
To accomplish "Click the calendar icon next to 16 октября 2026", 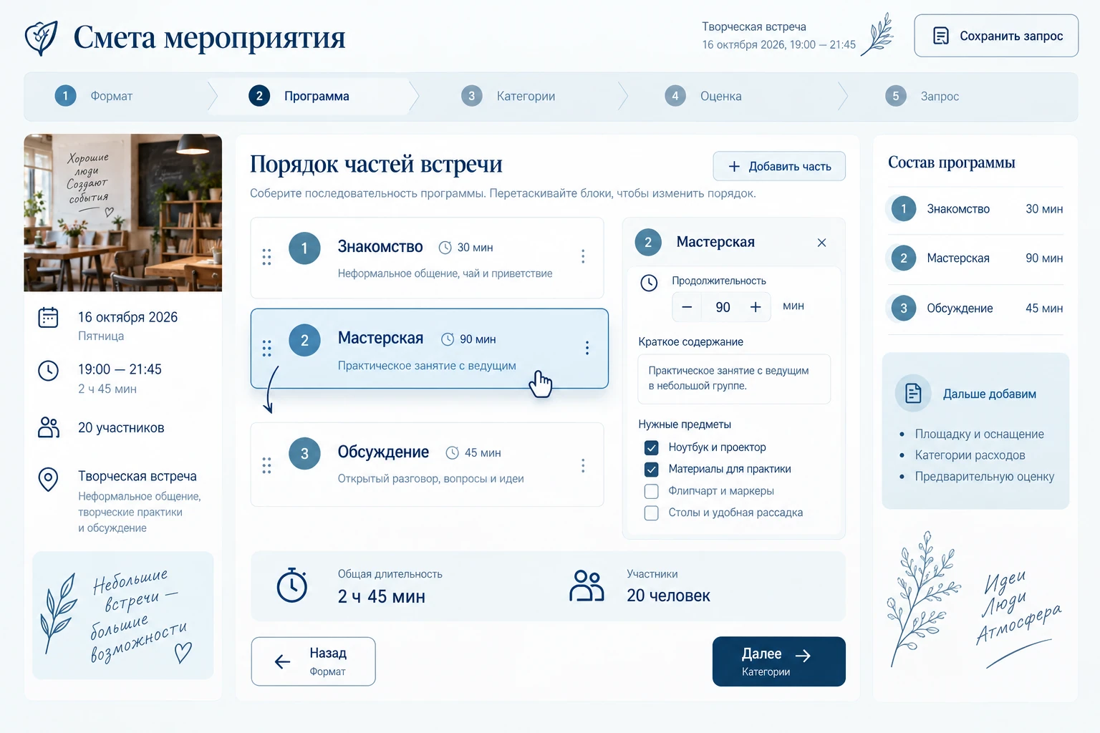I will [48, 317].
